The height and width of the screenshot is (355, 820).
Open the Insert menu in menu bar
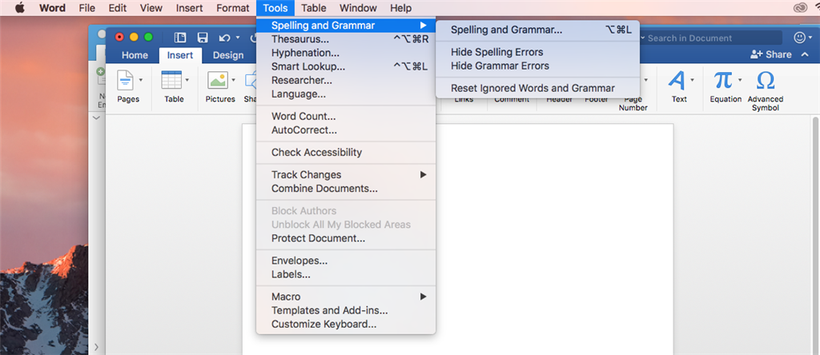189,8
